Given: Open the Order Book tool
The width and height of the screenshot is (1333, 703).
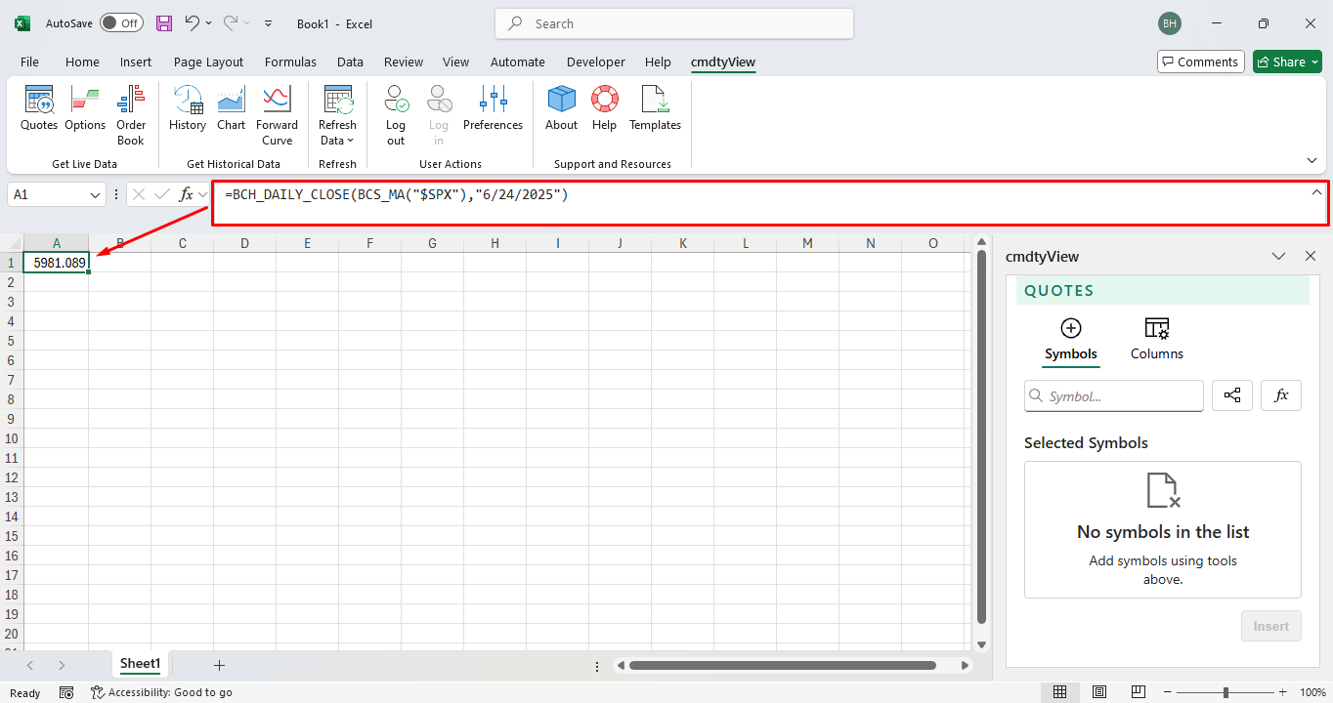Looking at the screenshot, I should pyautogui.click(x=131, y=115).
